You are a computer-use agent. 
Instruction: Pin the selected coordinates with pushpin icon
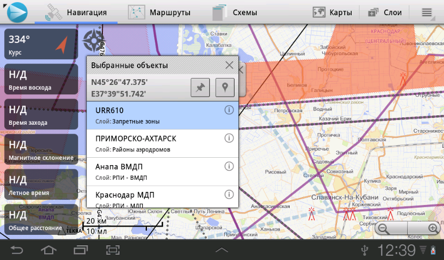coord(199,88)
